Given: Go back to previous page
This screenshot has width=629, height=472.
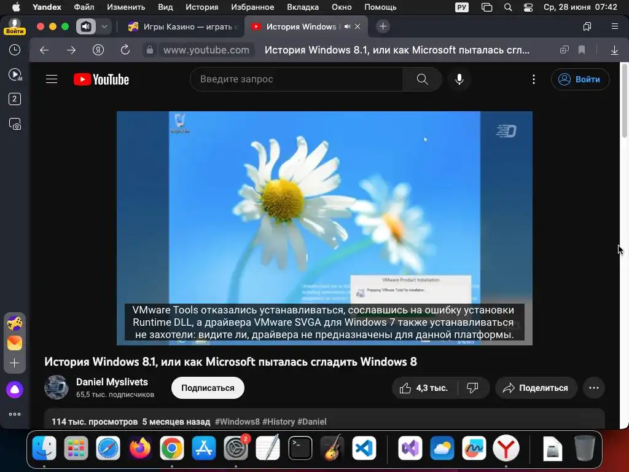Looking at the screenshot, I should (x=44, y=50).
